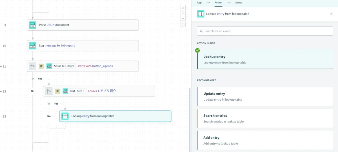
Task: Click the entry link in panel title
Action: click(x=221, y=14)
